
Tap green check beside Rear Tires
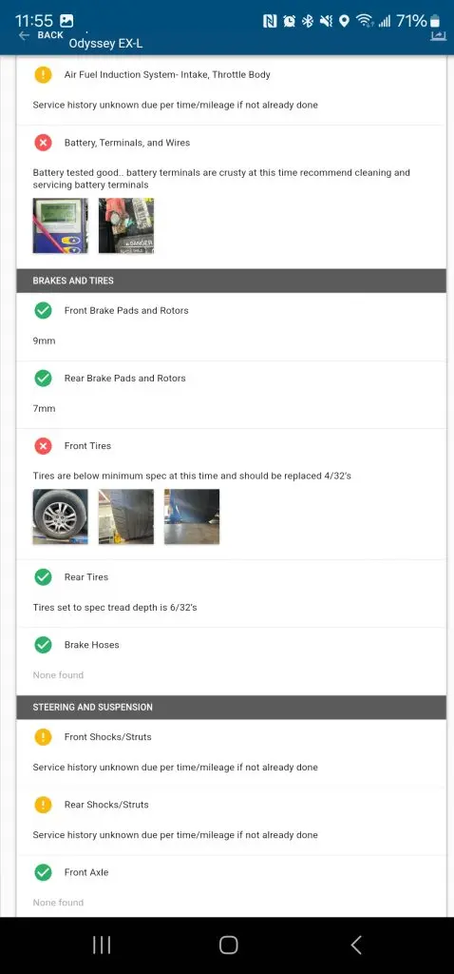43,577
